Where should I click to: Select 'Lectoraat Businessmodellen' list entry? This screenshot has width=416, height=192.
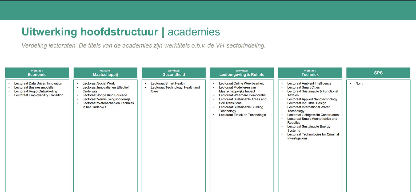pos(35,87)
